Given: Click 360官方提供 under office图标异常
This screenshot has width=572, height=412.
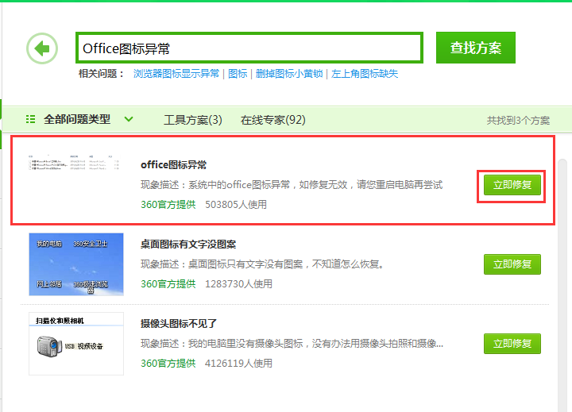Looking at the screenshot, I should coord(168,205).
